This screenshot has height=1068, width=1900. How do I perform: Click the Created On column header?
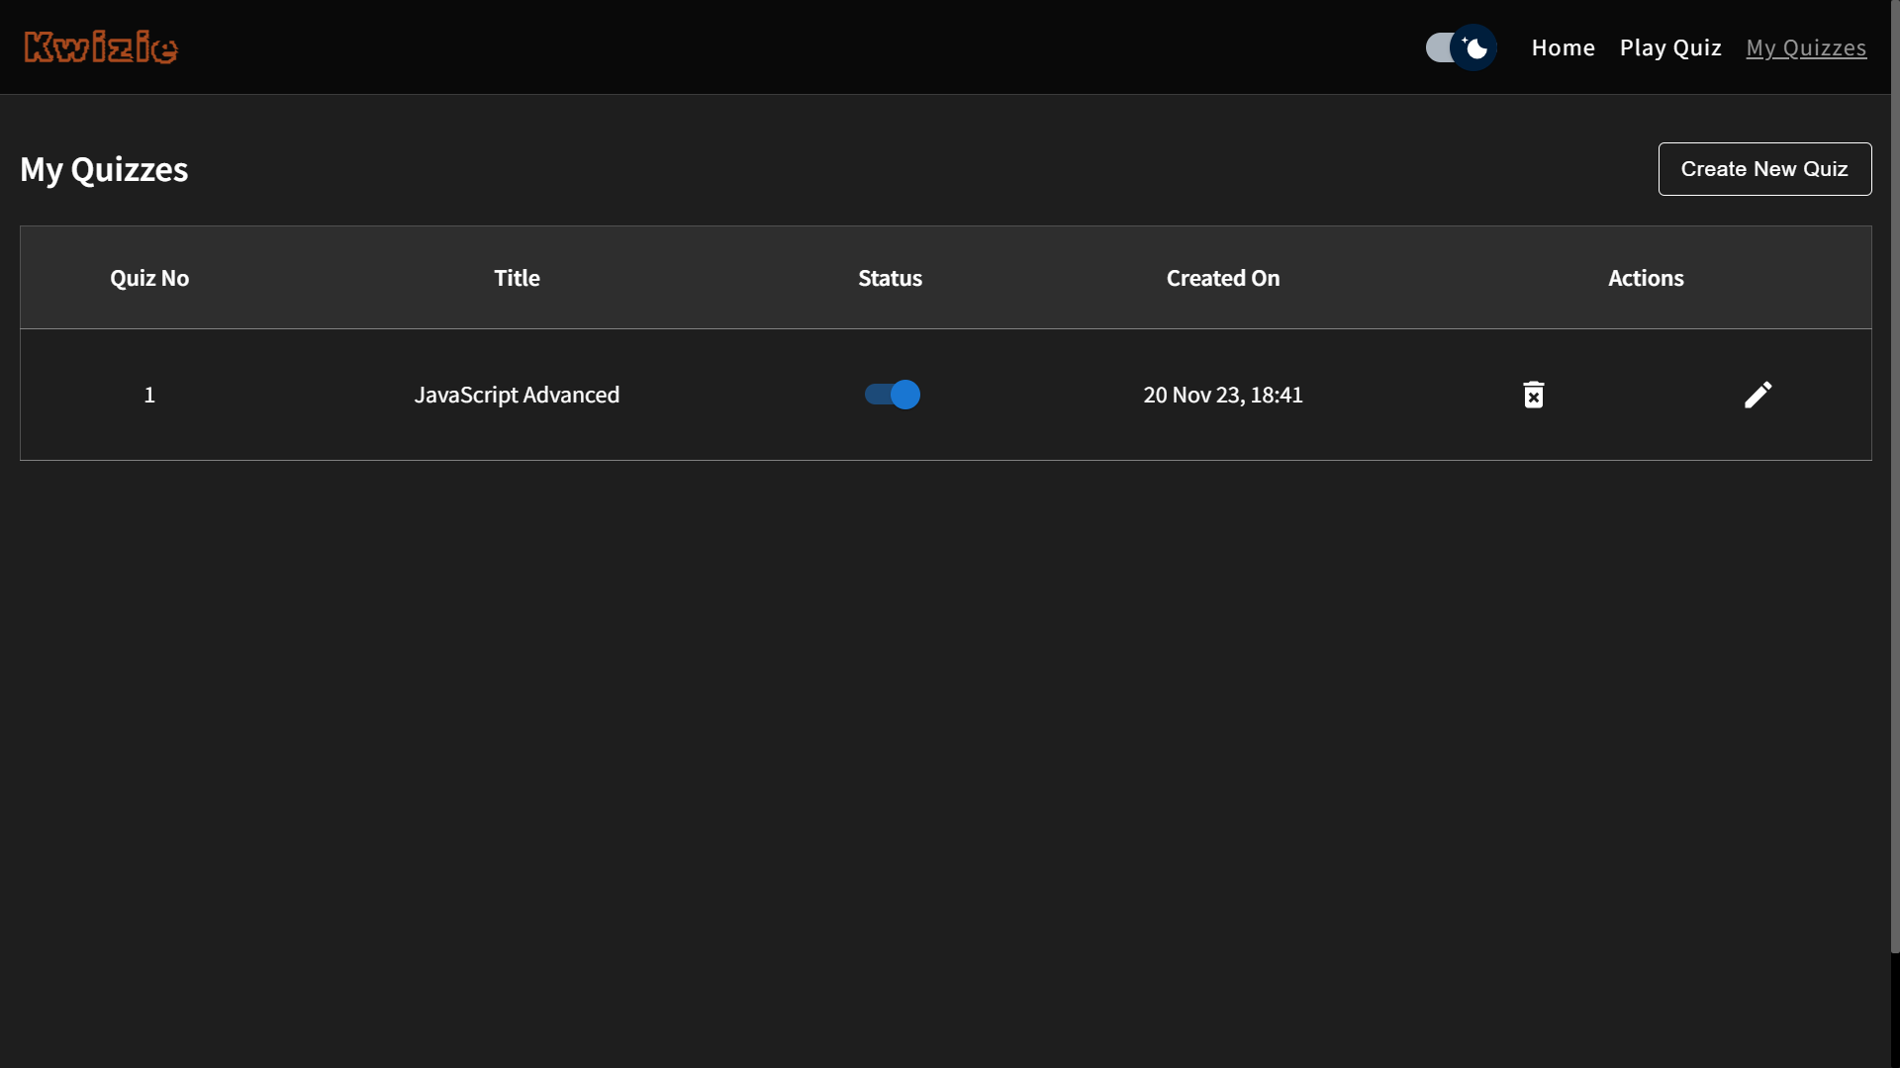point(1222,278)
